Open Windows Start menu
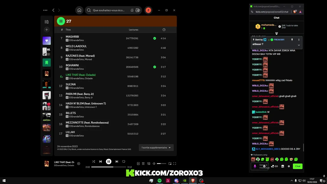The width and height of the screenshot is (327, 184). 4,181
